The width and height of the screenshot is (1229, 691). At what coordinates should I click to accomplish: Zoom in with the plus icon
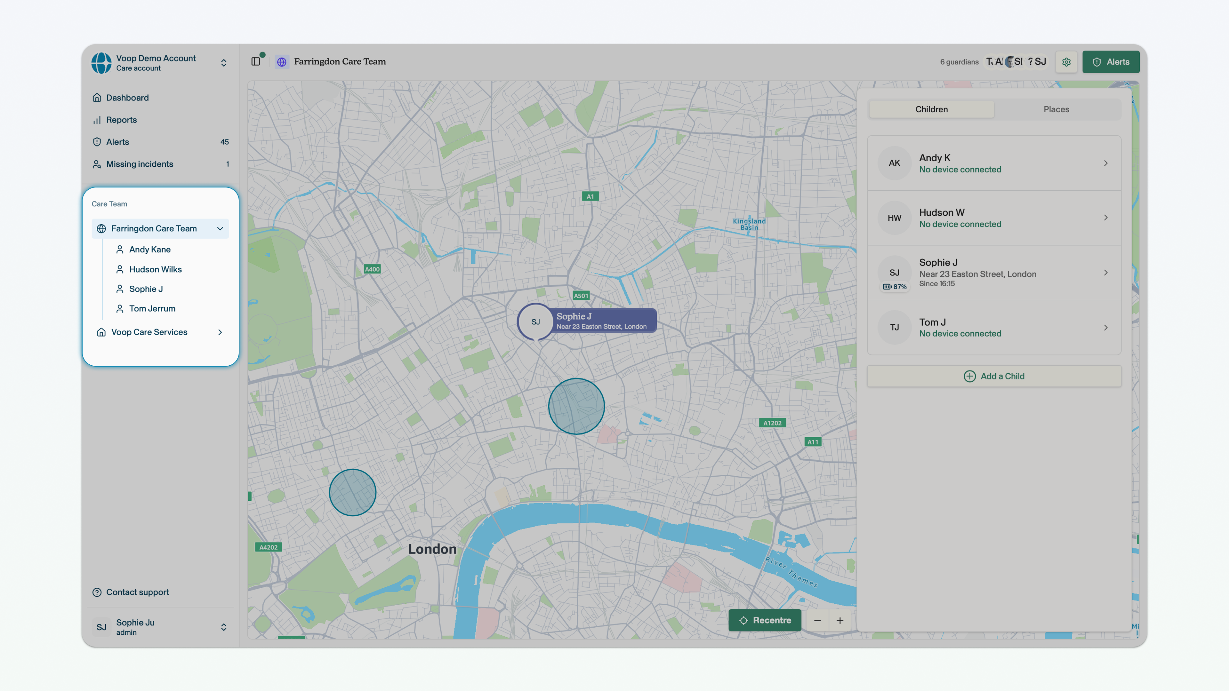840,620
